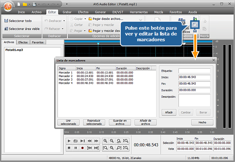Zoom full view magnifier icon

click(112, 148)
